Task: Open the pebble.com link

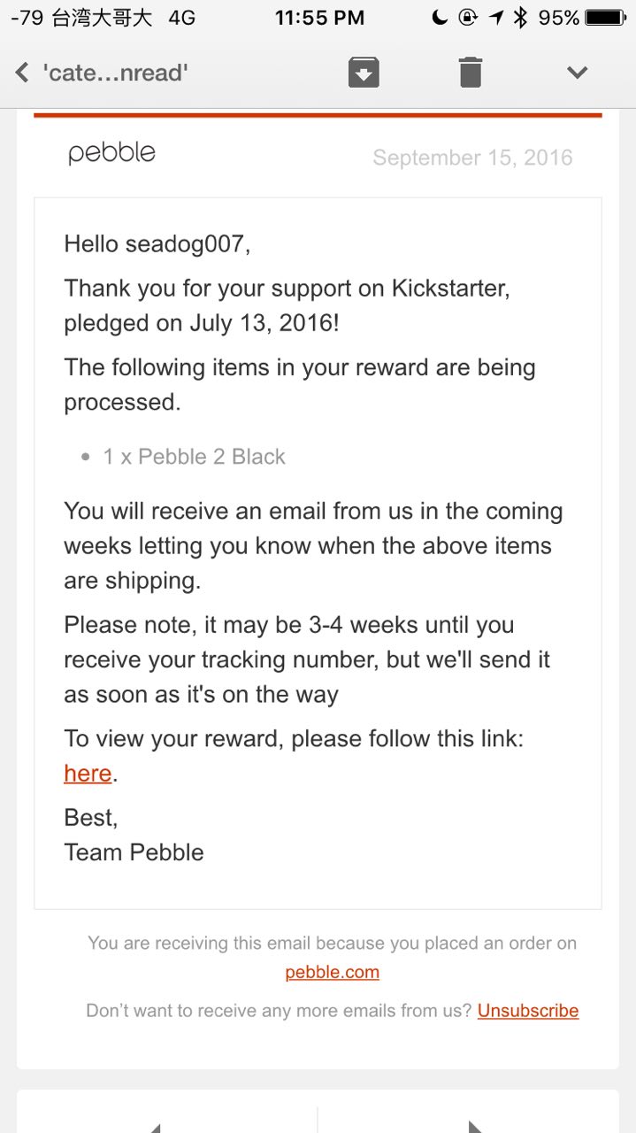Action: [x=332, y=972]
